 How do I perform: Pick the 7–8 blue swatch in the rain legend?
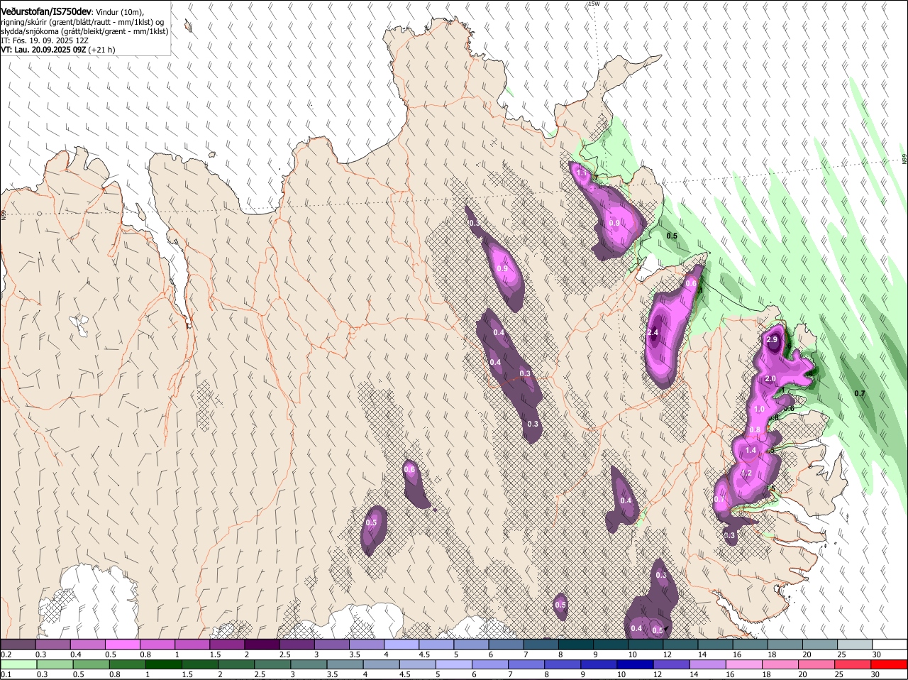click(527, 664)
